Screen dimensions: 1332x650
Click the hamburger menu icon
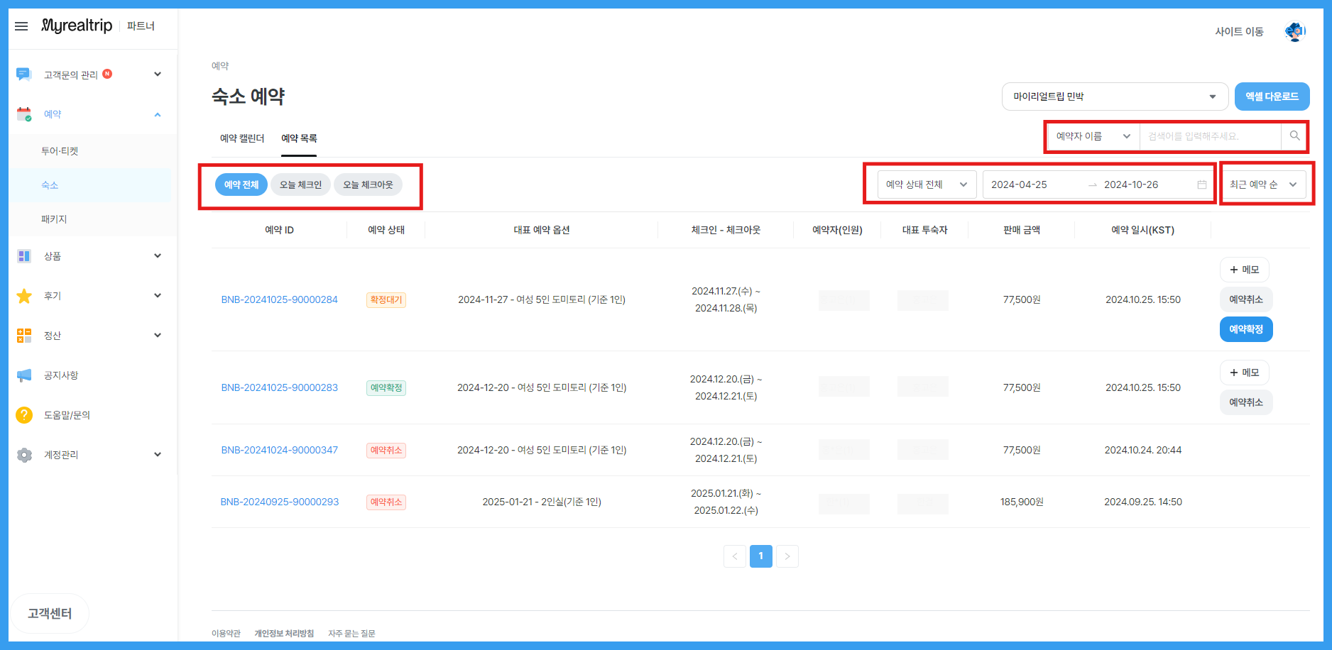click(21, 26)
